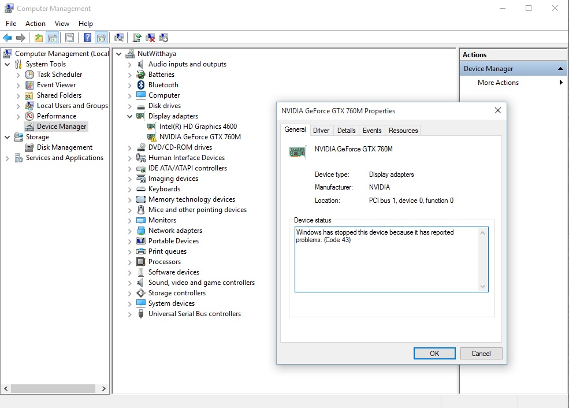This screenshot has width=569, height=408.
Task: Expand the Local Users and Groups node
Action: point(18,106)
